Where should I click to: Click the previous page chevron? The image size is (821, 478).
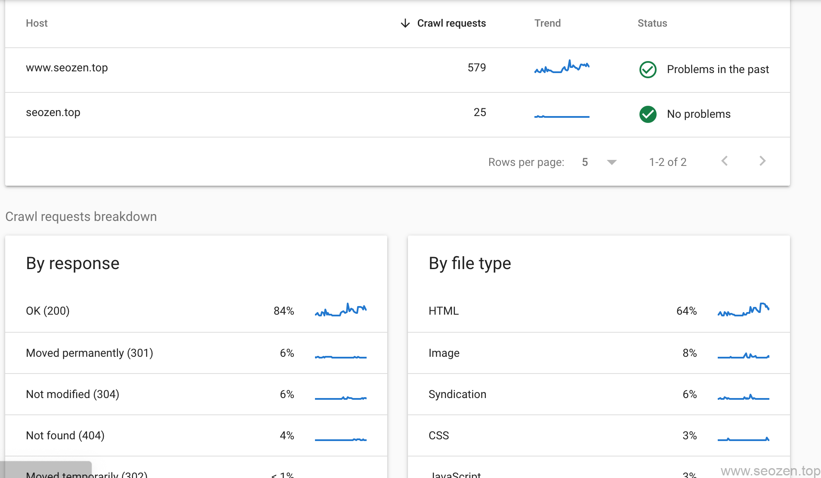[725, 161]
